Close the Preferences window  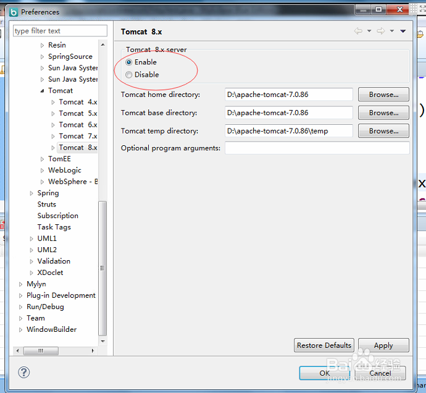tap(399, 10)
